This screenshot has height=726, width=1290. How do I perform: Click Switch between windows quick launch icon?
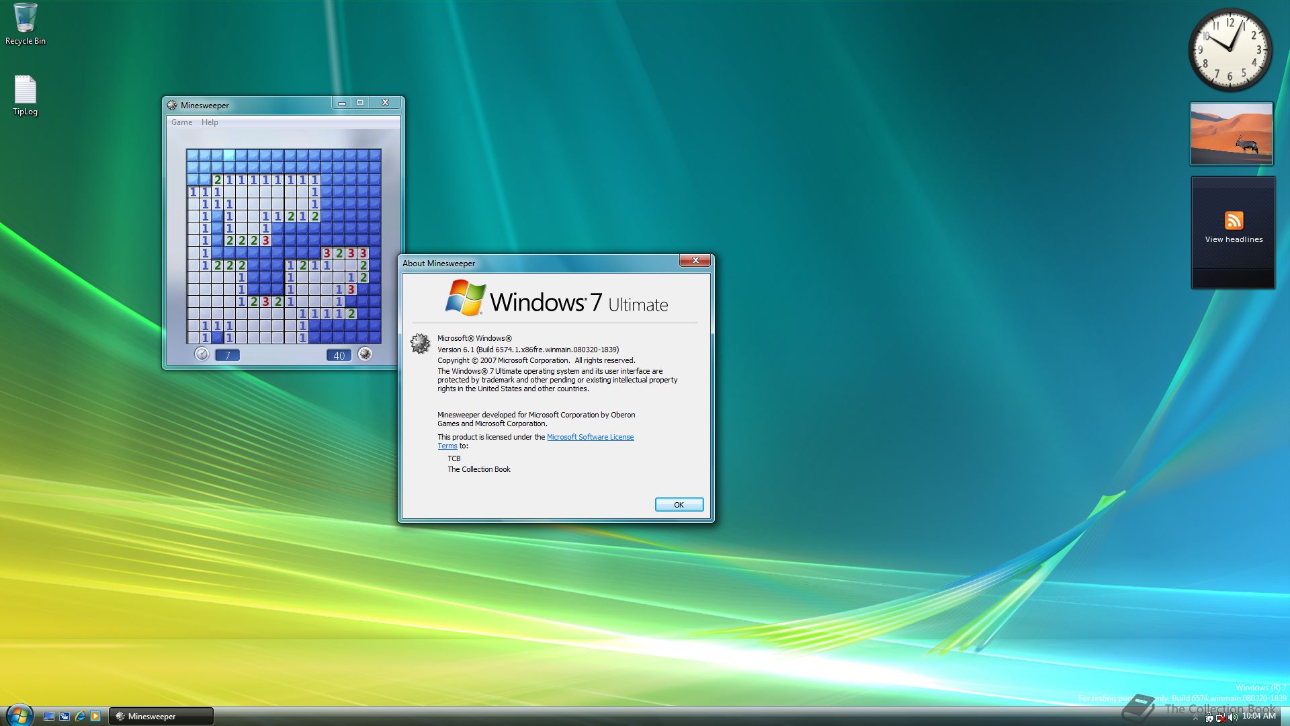pyautogui.click(x=64, y=717)
